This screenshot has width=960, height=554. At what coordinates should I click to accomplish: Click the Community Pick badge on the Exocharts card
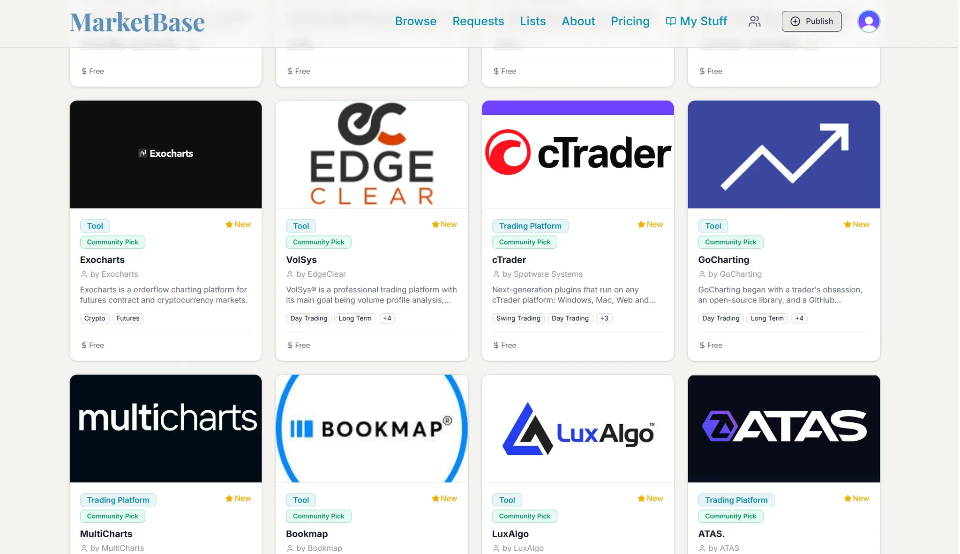[112, 242]
